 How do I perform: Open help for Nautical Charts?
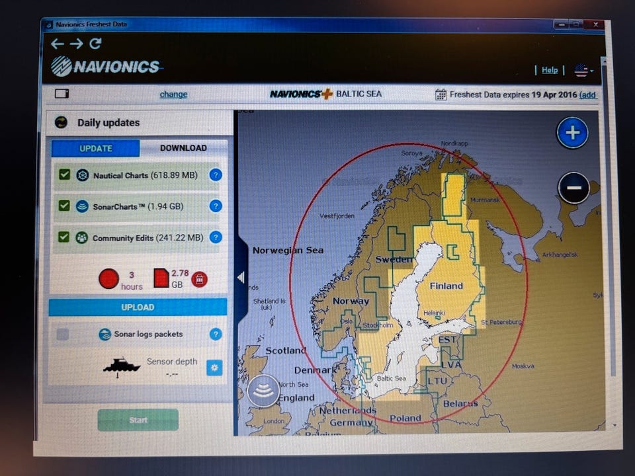point(216,175)
